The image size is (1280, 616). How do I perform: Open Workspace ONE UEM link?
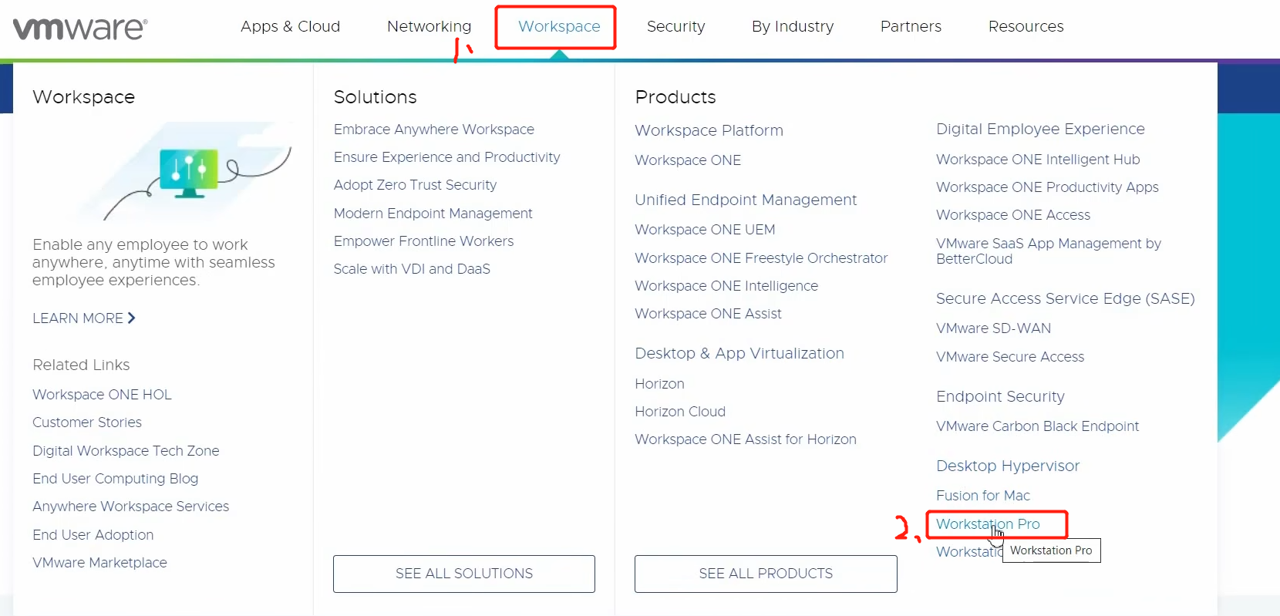[705, 230]
